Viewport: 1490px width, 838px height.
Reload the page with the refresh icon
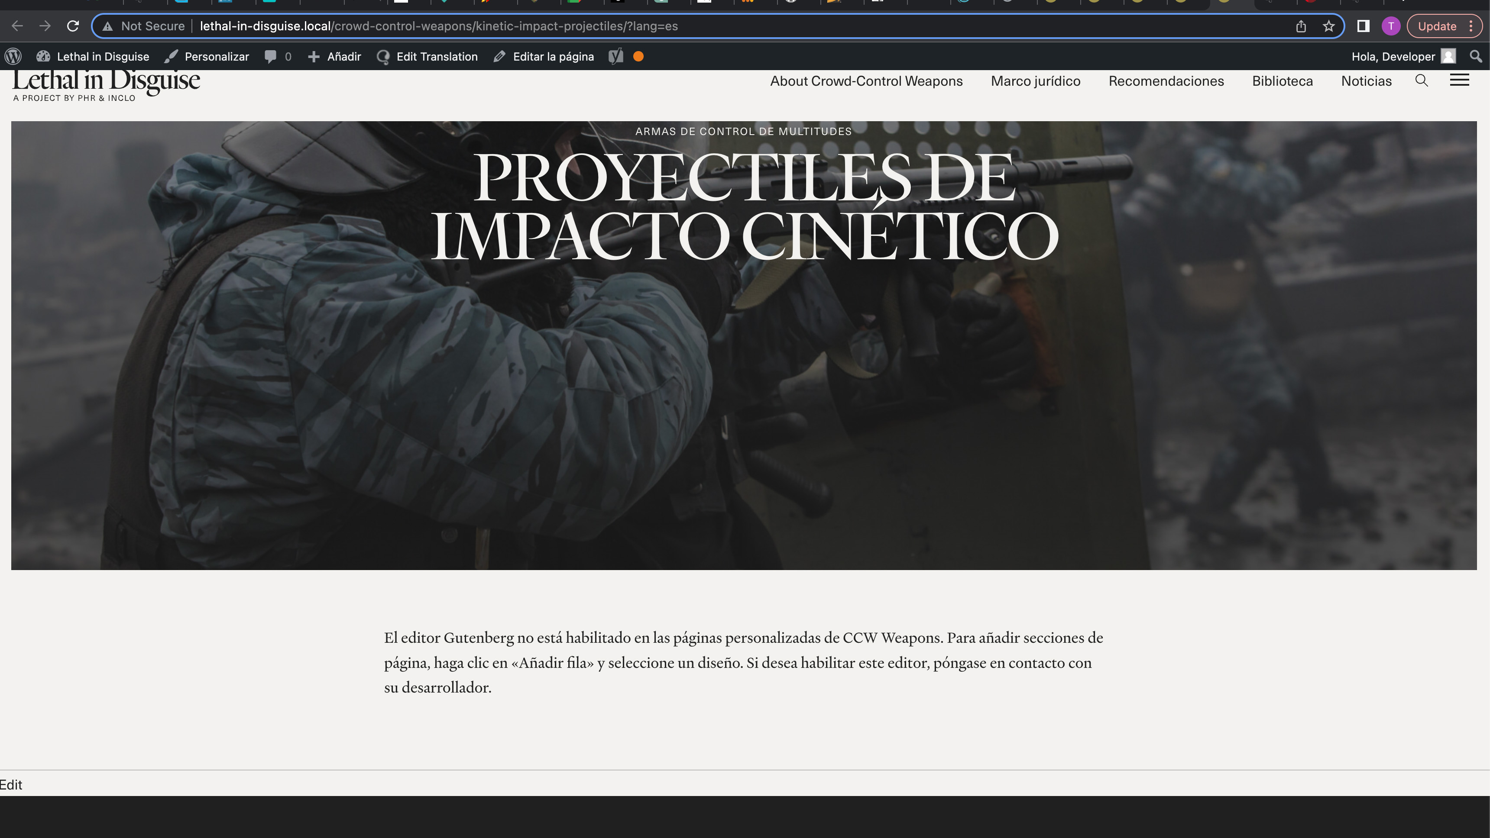click(x=73, y=26)
